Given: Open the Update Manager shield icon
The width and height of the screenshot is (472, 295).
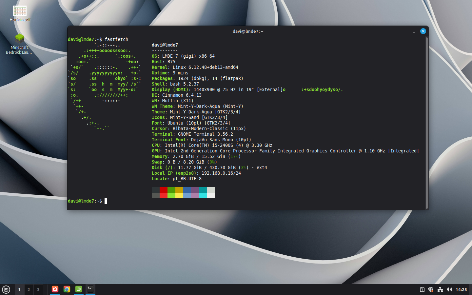Looking at the screenshot, I should point(431,289).
